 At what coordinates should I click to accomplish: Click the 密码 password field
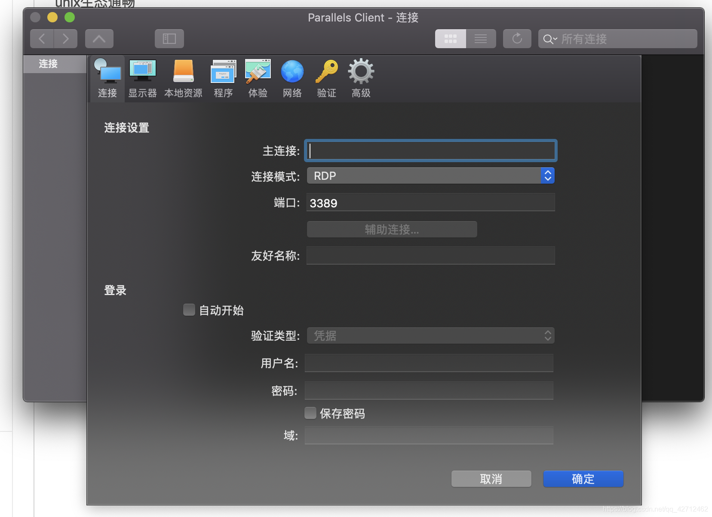click(429, 391)
